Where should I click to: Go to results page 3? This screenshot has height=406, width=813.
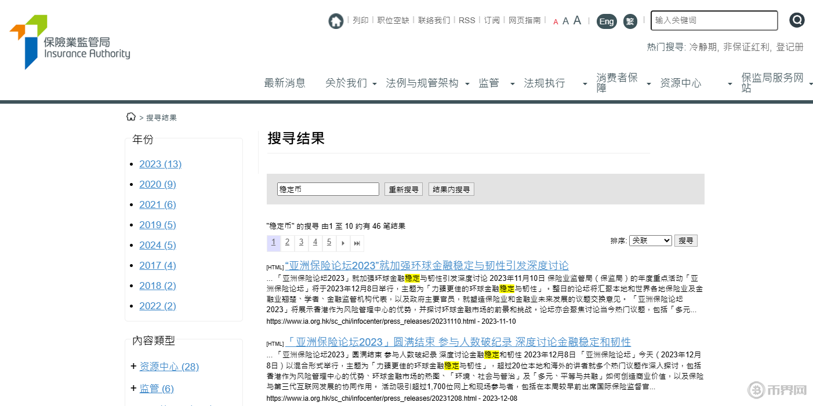tap(301, 243)
